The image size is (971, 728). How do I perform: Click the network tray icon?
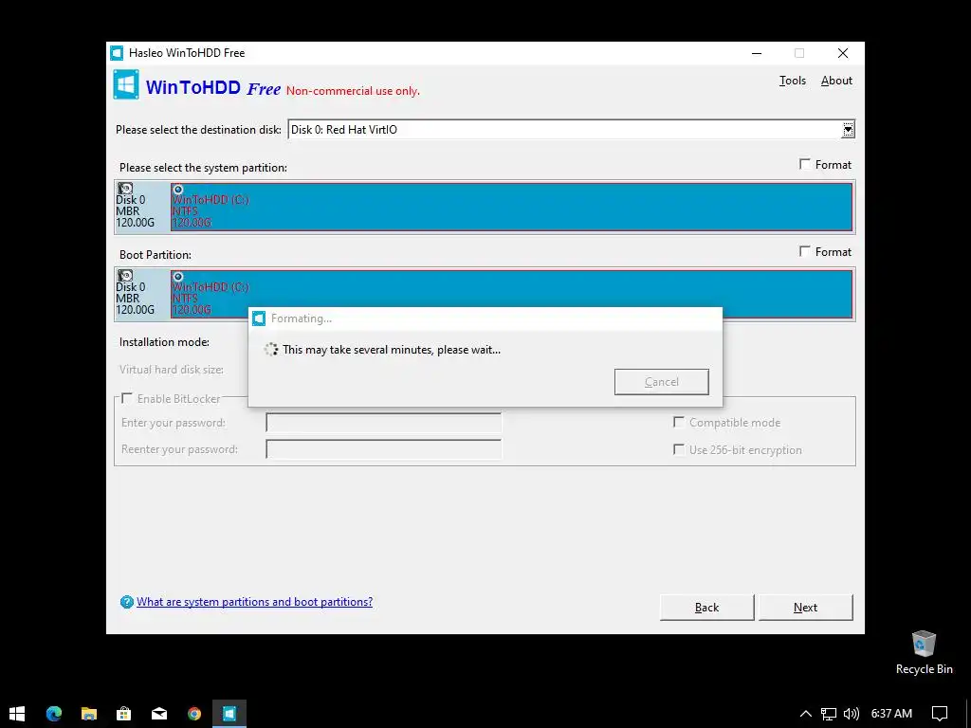[828, 714]
